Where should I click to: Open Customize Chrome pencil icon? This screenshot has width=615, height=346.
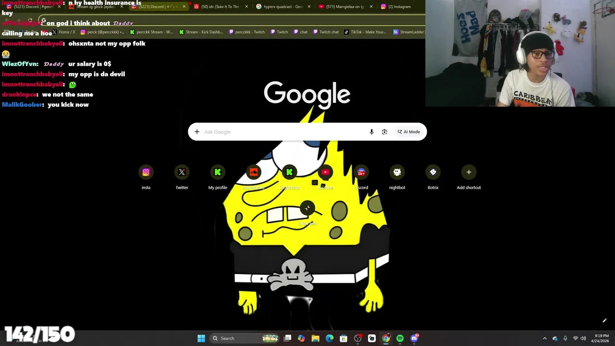pyautogui.click(x=604, y=321)
